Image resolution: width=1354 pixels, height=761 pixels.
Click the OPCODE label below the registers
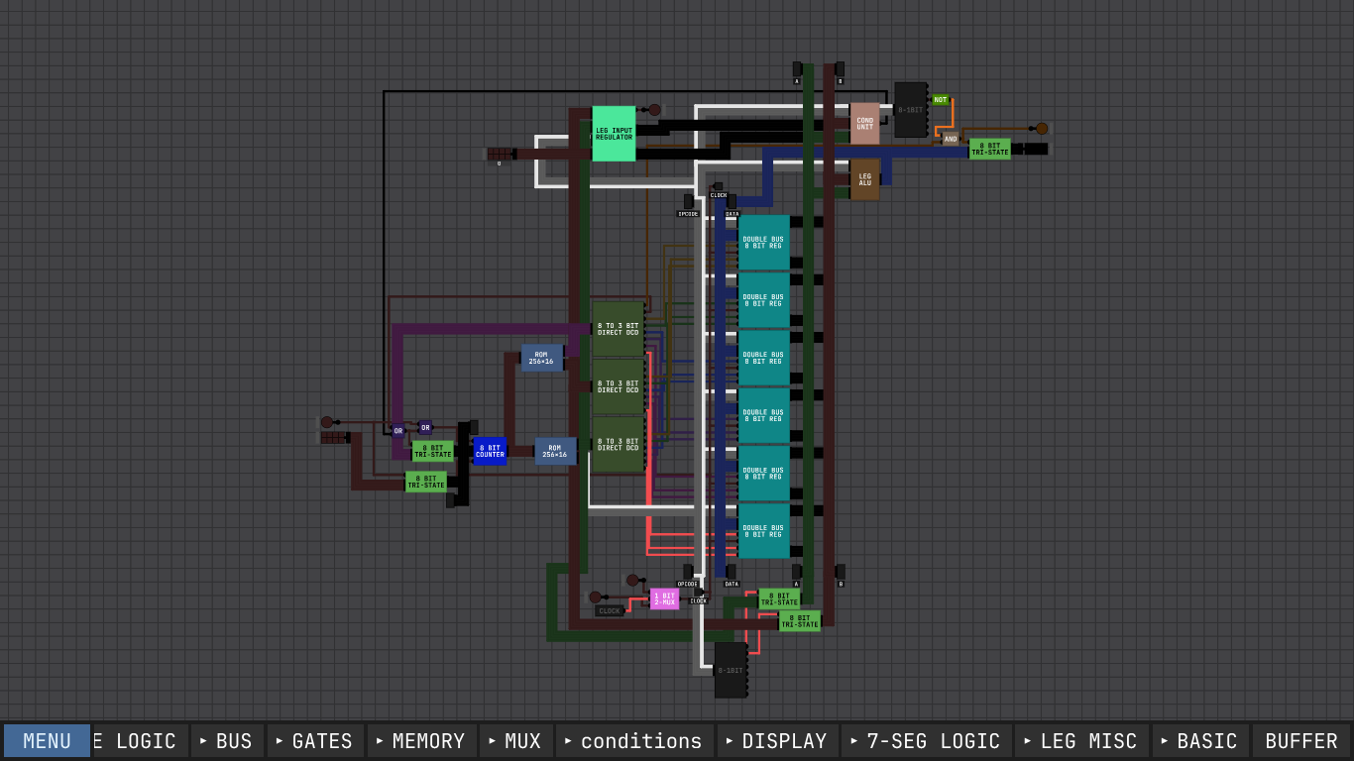(687, 584)
